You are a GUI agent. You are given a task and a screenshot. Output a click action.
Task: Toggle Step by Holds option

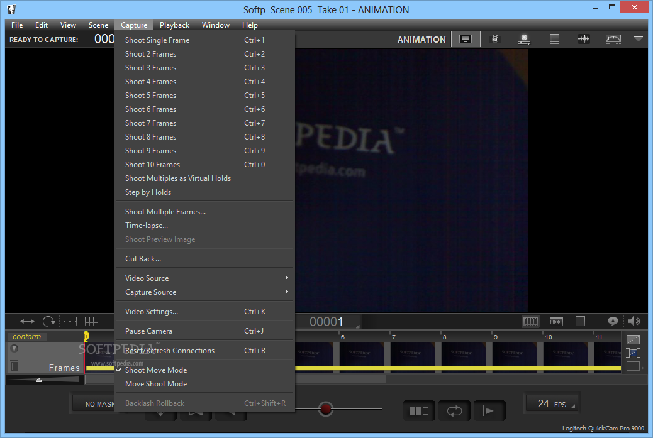coord(204,192)
